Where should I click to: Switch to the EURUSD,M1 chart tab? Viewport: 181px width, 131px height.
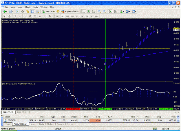pos(22,112)
